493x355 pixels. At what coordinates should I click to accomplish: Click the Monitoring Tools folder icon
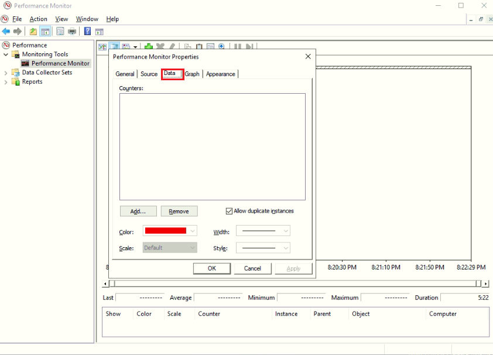pyautogui.click(x=16, y=54)
